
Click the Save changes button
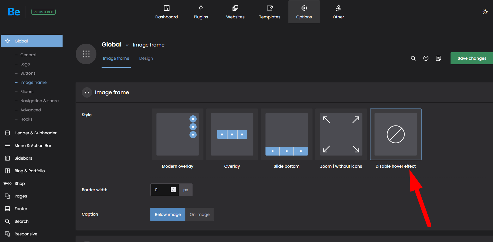[471, 58]
